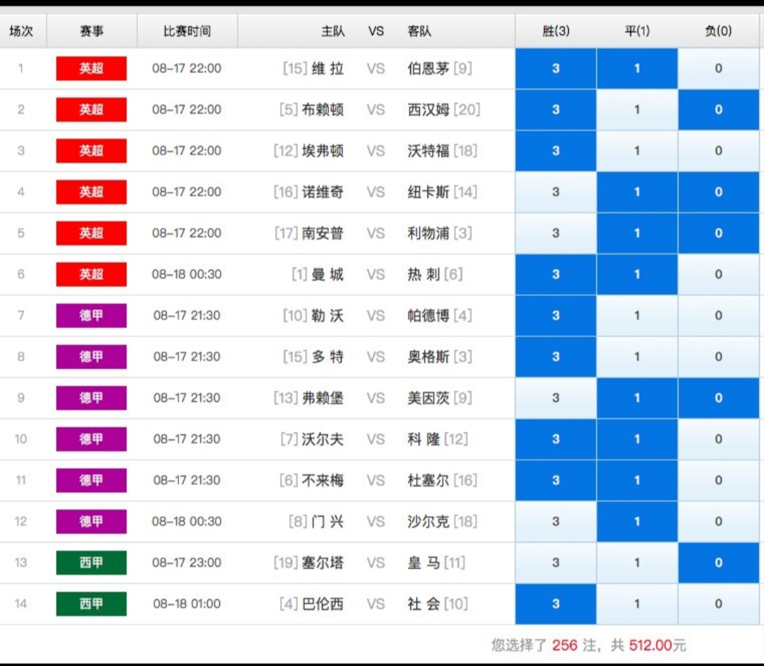Select 胜 for 南安普 vs 利物浦
Viewport: 764px width, 666px height.
556,233
